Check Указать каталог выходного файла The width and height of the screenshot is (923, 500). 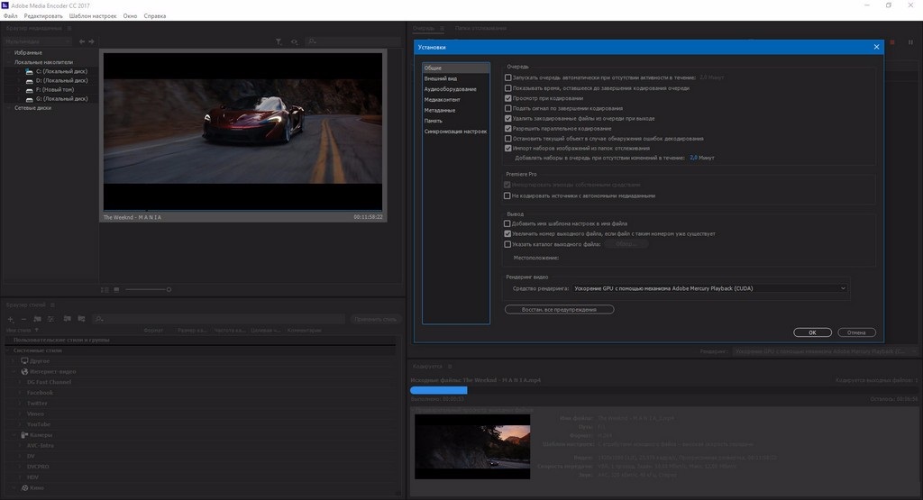507,244
